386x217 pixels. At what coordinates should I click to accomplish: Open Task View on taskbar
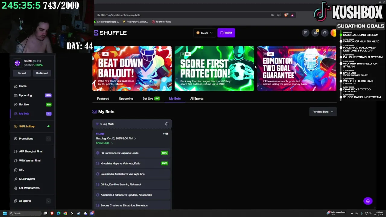tap(46, 213)
